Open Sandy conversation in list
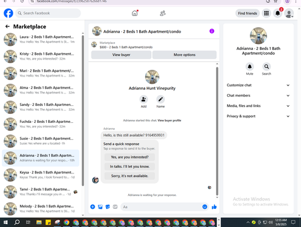The height and width of the screenshot is (227, 301). (40, 107)
